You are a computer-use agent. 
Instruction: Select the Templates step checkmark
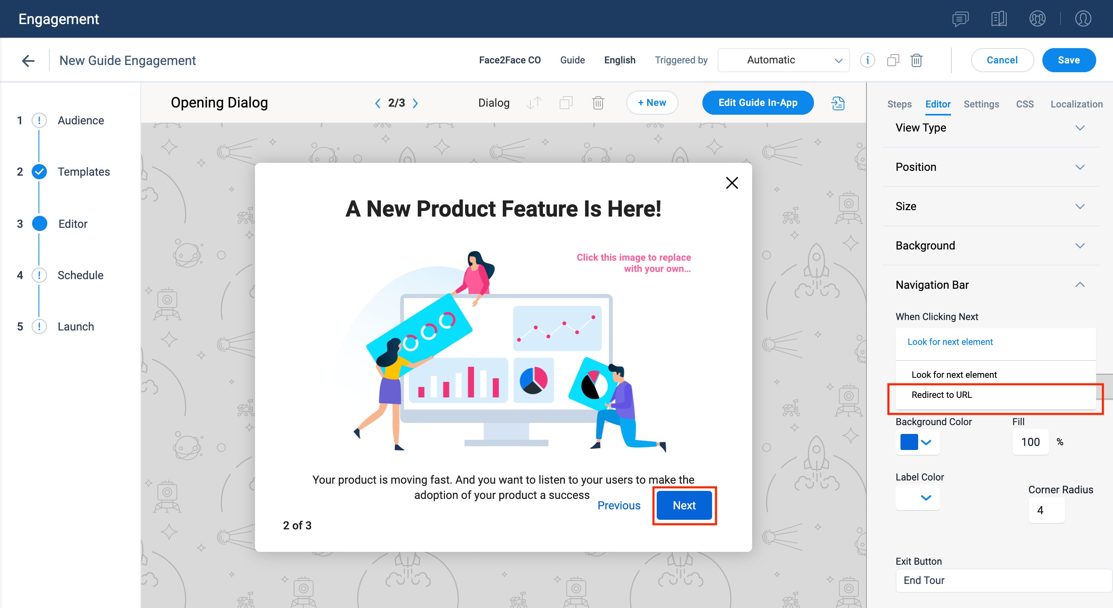39,172
